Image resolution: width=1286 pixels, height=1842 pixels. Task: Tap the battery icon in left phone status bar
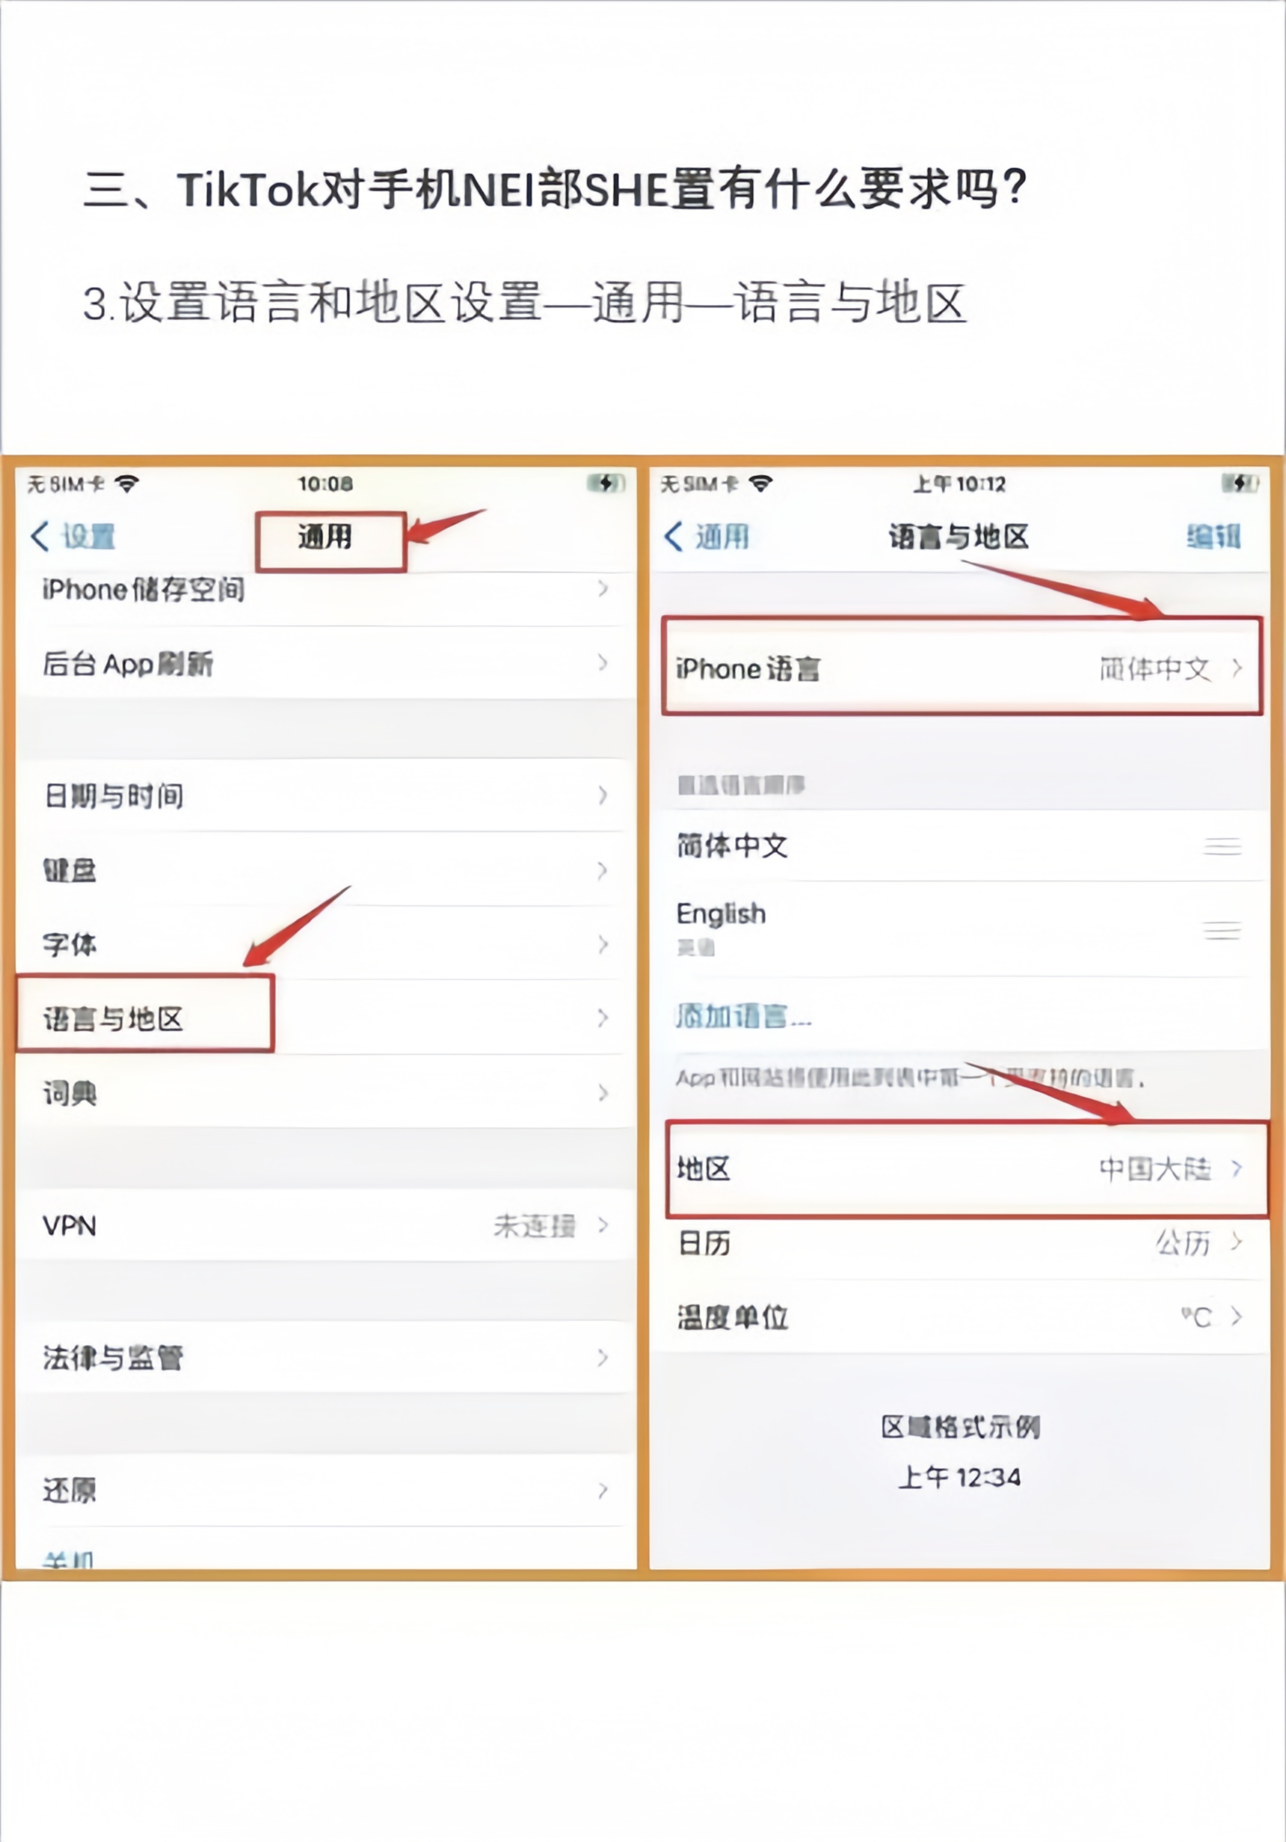(606, 483)
